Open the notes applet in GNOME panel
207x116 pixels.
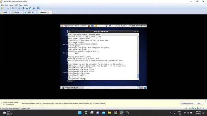[96, 26]
